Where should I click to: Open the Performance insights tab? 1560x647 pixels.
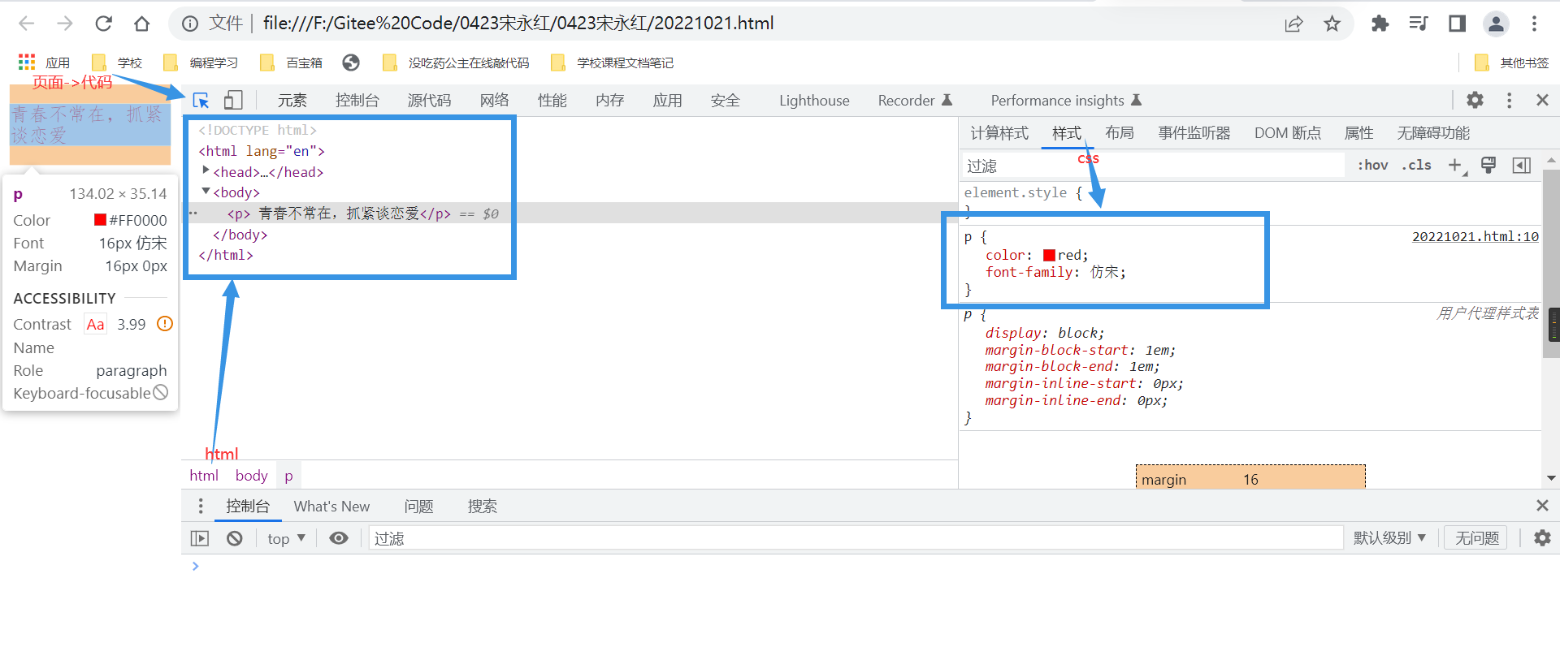tap(1066, 100)
